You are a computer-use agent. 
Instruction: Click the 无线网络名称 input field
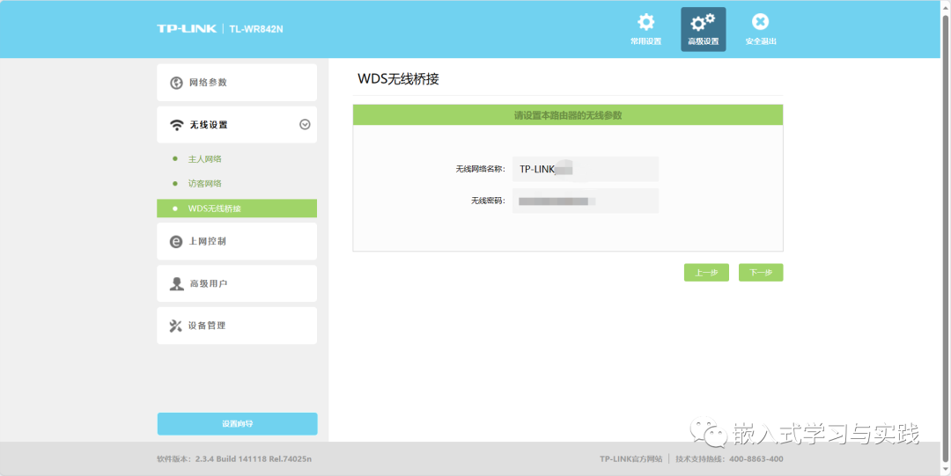586,169
